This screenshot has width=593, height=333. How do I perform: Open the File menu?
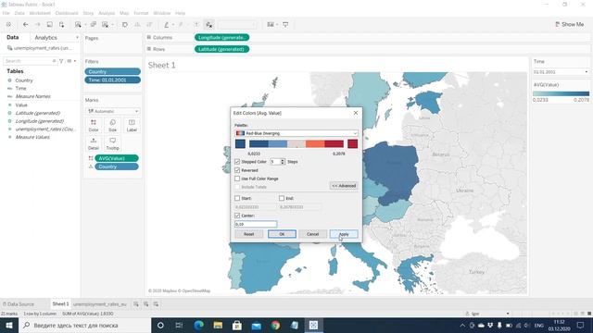coord(6,13)
